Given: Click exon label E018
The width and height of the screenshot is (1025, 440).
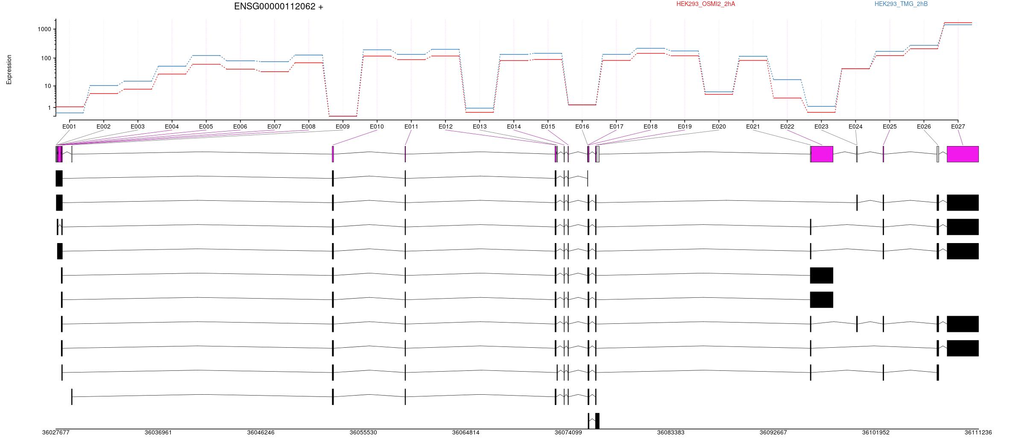Looking at the screenshot, I should 650,126.
